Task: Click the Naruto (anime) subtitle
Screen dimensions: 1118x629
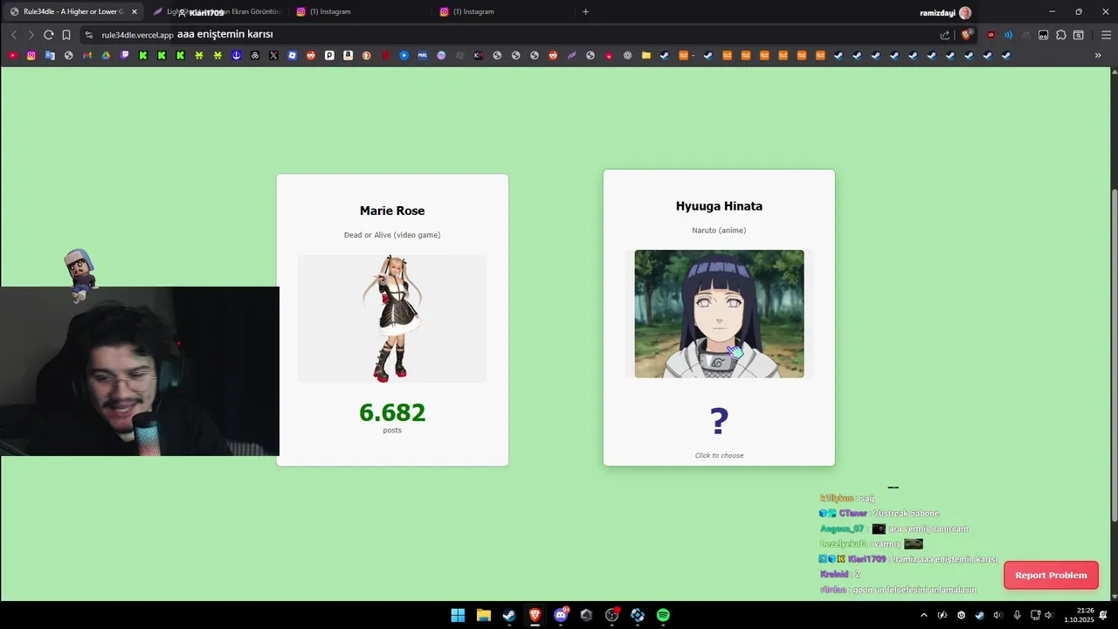Action: point(719,231)
